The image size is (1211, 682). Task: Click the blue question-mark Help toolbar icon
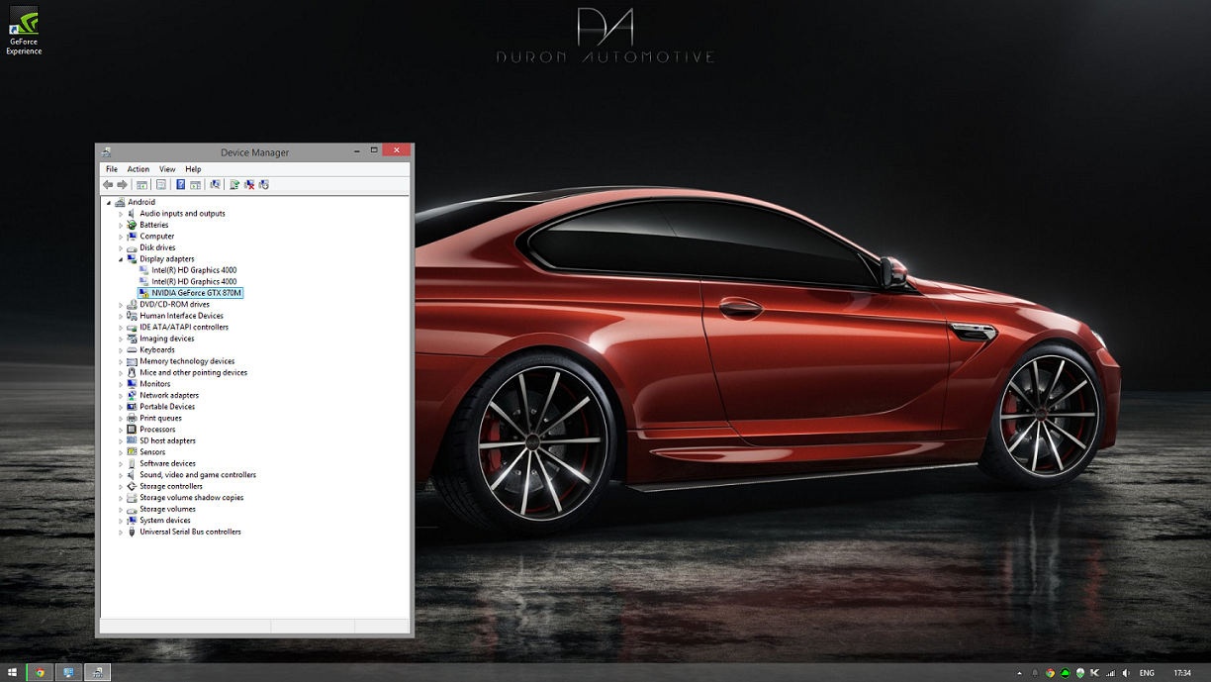[x=180, y=184]
